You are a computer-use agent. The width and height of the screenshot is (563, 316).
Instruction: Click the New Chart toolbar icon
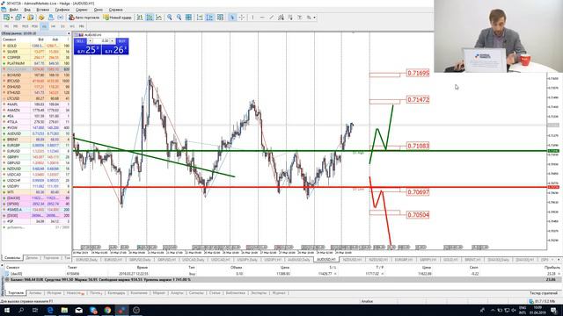click(x=6, y=18)
